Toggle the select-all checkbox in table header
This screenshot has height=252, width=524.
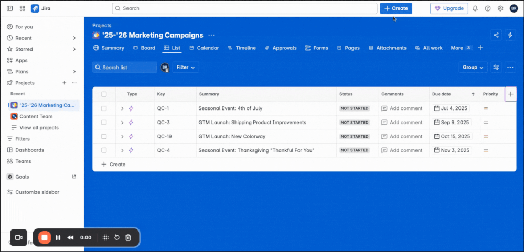click(x=104, y=94)
